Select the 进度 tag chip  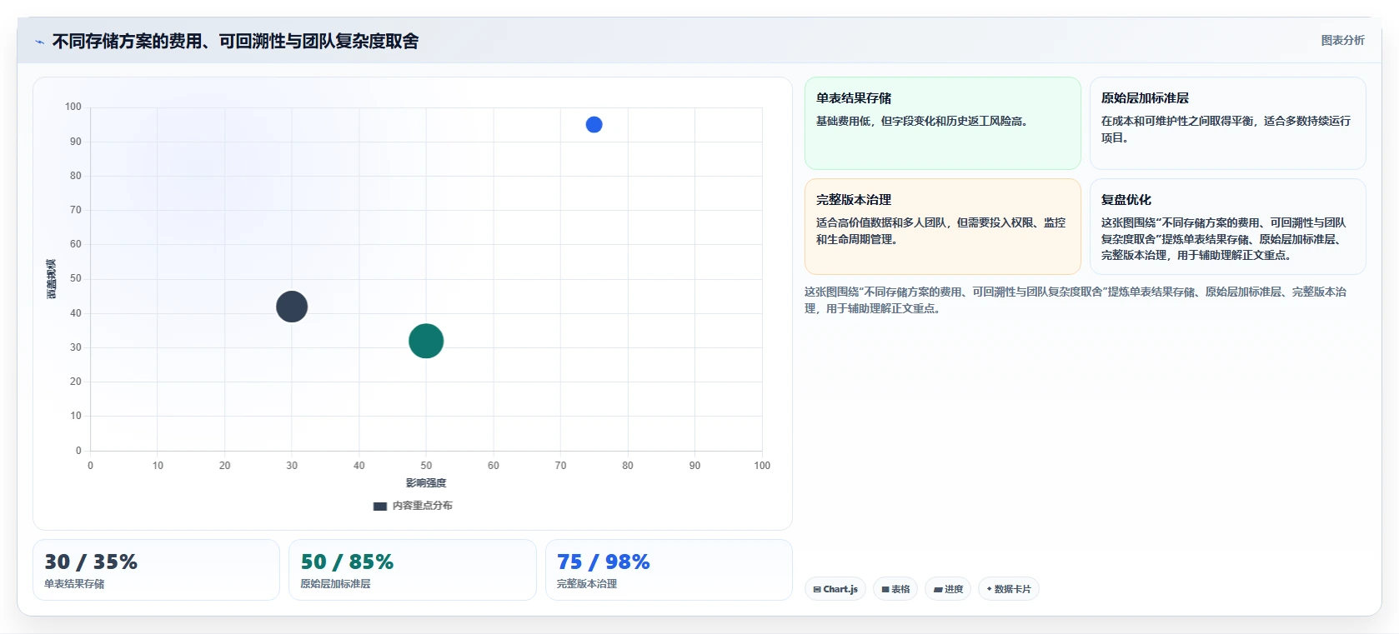(x=948, y=589)
